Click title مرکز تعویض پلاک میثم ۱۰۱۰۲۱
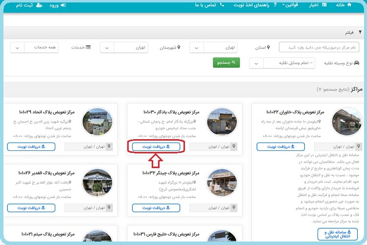 point(48,234)
